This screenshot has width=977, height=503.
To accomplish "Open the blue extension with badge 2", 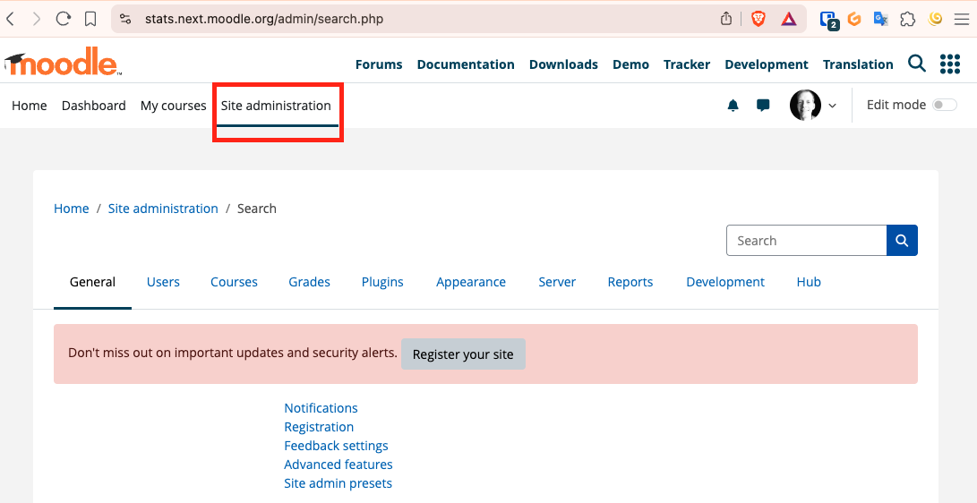I will (x=829, y=20).
